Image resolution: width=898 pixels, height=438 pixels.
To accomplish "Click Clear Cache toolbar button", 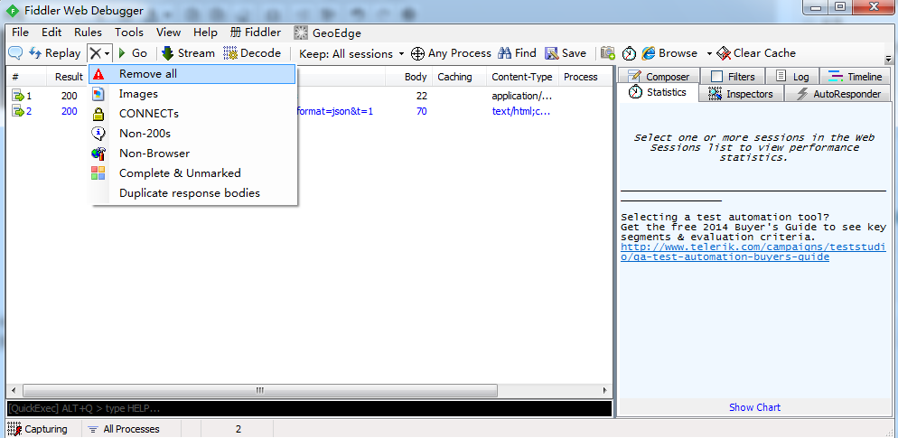I will pos(756,53).
